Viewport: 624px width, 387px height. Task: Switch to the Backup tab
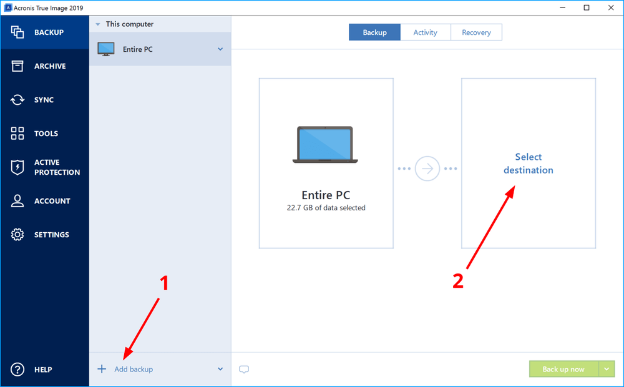374,32
